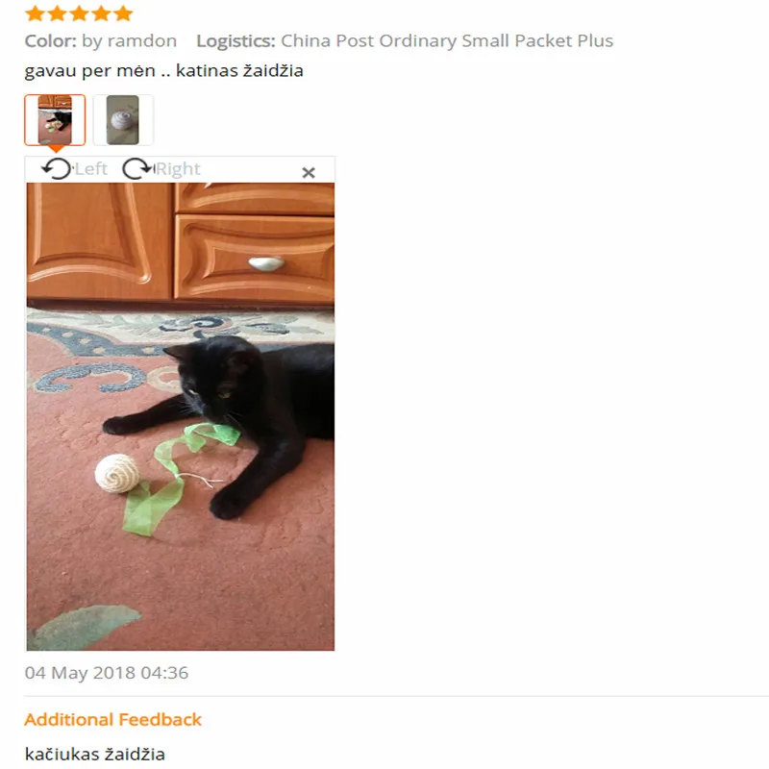Click the 'Additional Feedback' heading
Viewport: 769px width, 769px height.
pyautogui.click(x=112, y=719)
